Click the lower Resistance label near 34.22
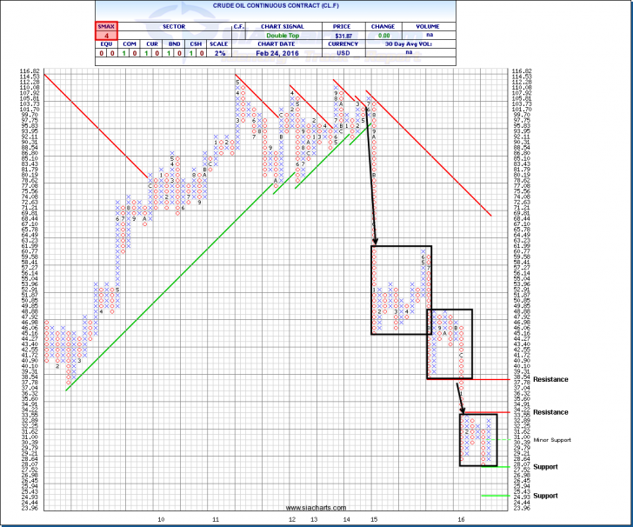The height and width of the screenshot is (527, 633). tap(551, 411)
